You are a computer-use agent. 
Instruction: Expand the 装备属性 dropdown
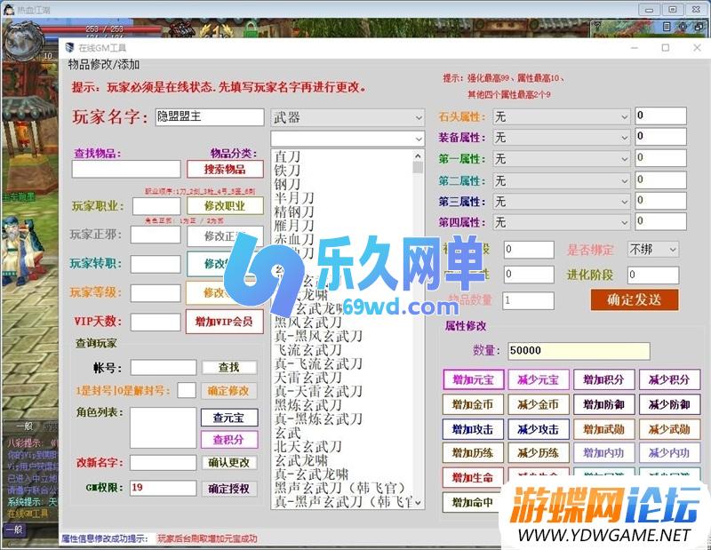coord(562,138)
